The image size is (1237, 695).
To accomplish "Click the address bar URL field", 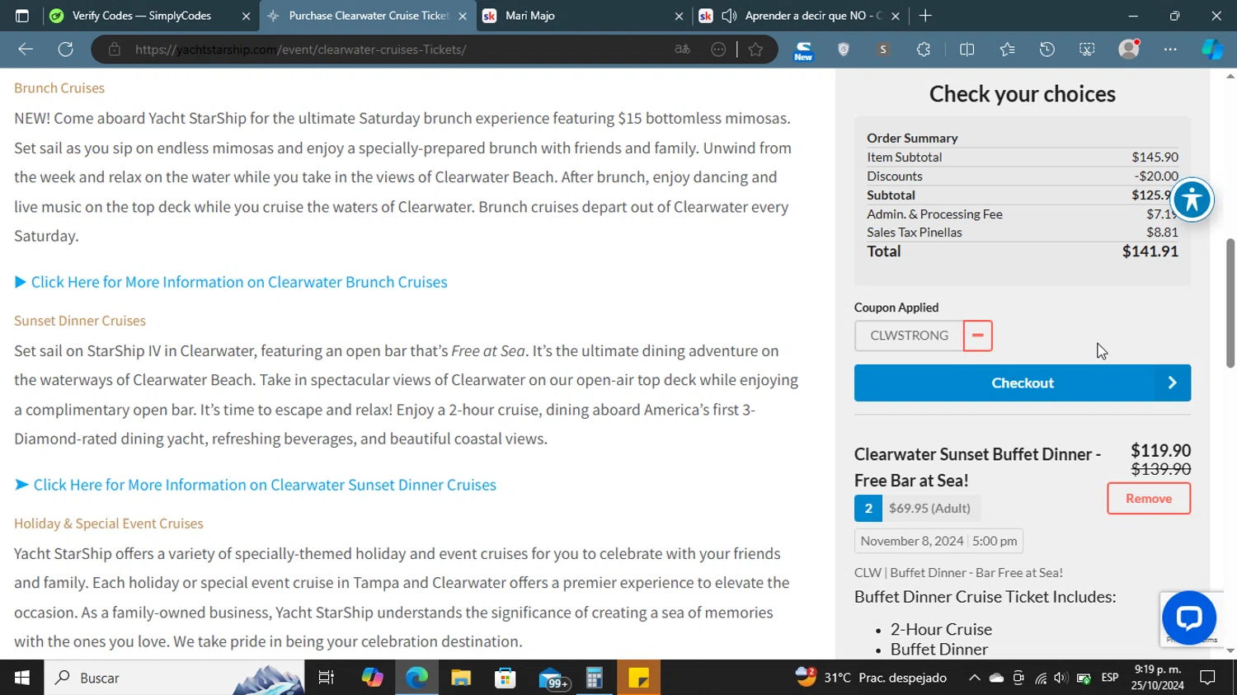I will 396,49.
